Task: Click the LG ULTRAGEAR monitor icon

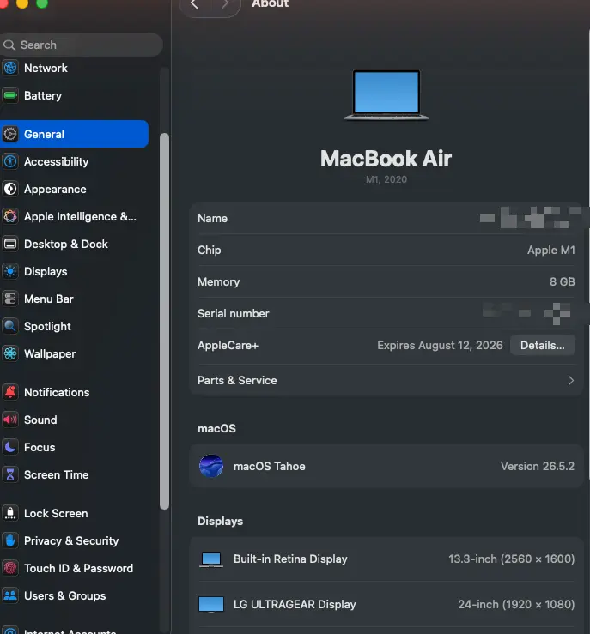Action: tap(210, 605)
